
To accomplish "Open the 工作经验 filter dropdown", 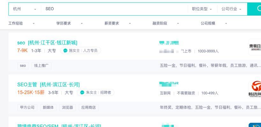I will click(x=21, y=23).
